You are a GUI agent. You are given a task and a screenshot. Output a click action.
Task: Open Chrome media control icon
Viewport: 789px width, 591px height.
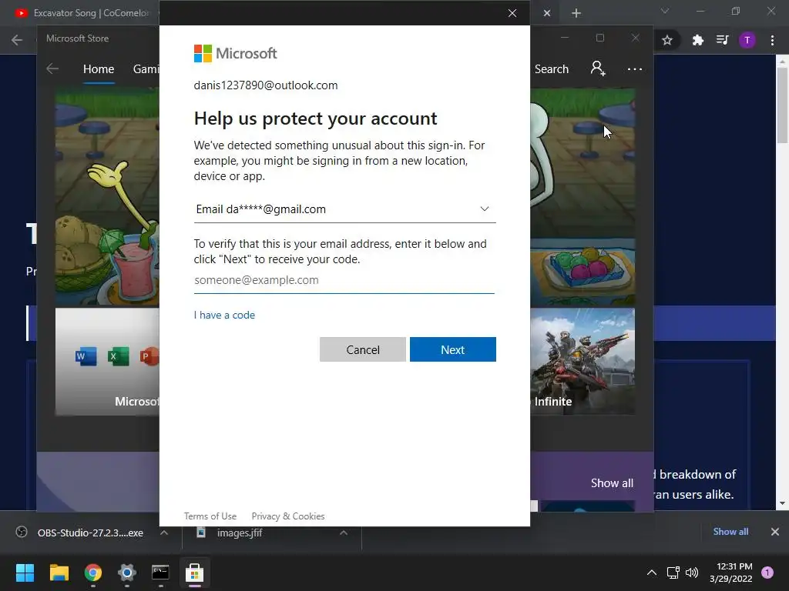tap(723, 40)
